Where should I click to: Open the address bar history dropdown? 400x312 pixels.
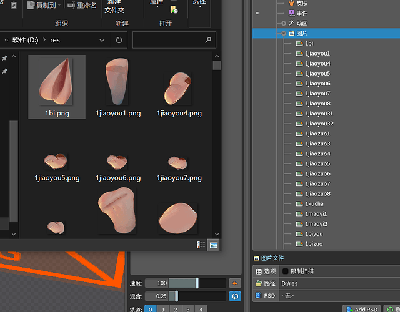(x=101, y=40)
